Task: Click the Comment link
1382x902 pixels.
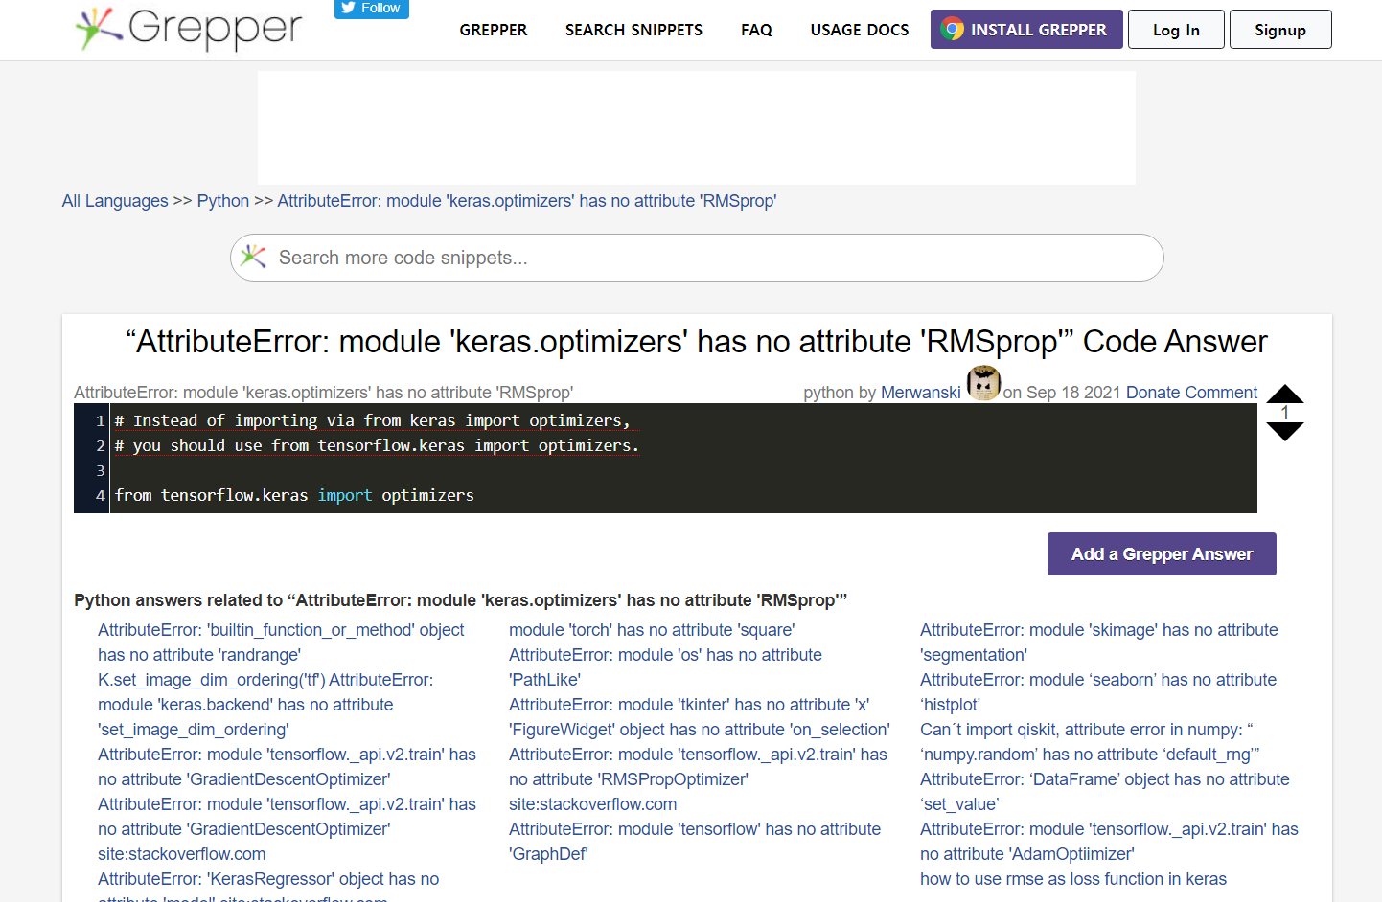Action: (x=1221, y=393)
